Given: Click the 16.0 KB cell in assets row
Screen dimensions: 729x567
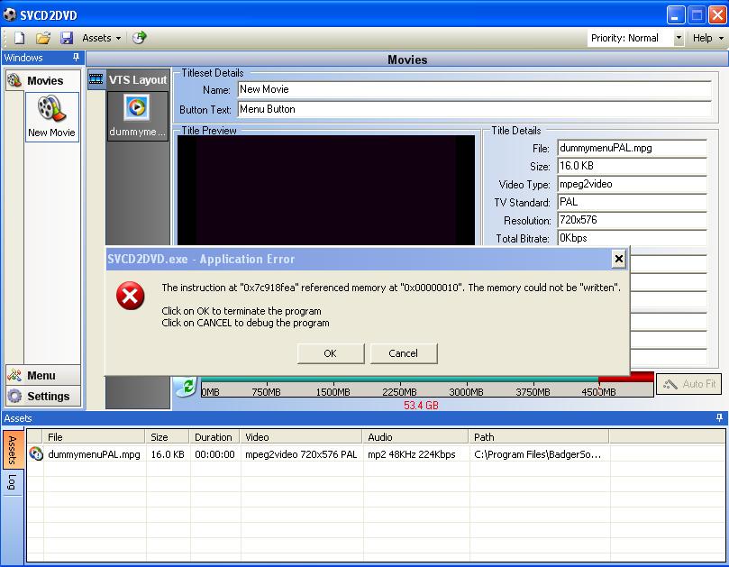Looking at the screenshot, I should [168, 454].
